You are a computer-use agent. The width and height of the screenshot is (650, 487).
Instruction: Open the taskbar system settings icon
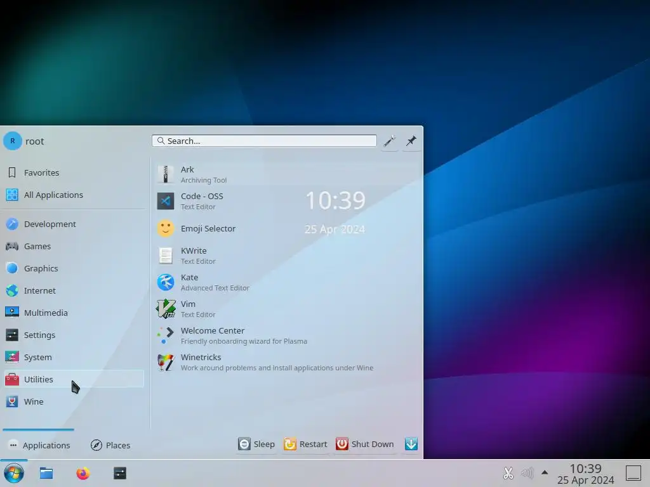pos(120,473)
